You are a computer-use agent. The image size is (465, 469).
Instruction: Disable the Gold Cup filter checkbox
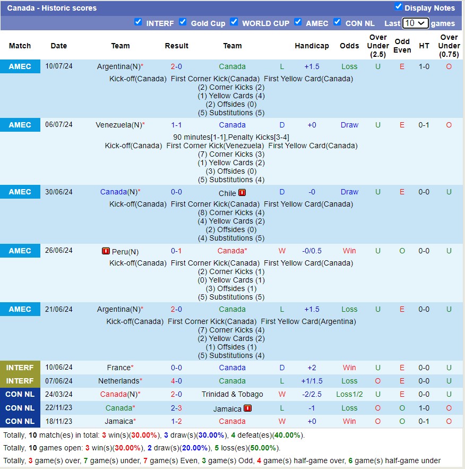point(183,22)
